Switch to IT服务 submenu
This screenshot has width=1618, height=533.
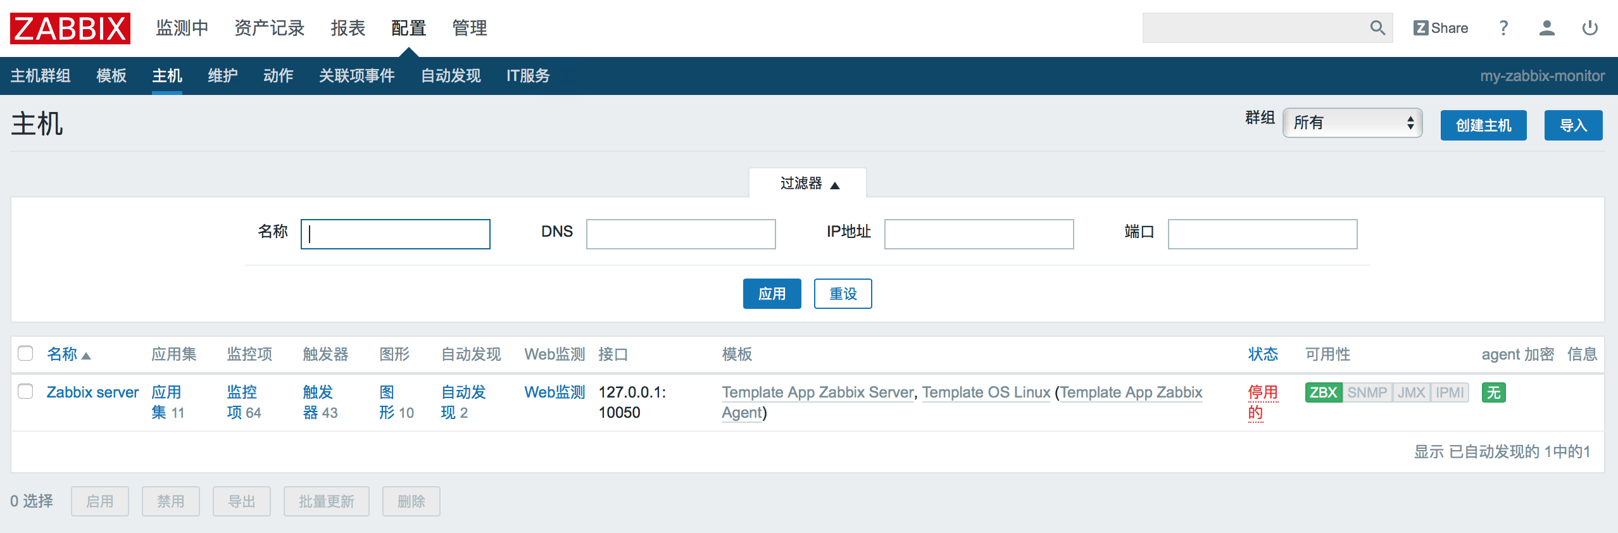click(528, 76)
